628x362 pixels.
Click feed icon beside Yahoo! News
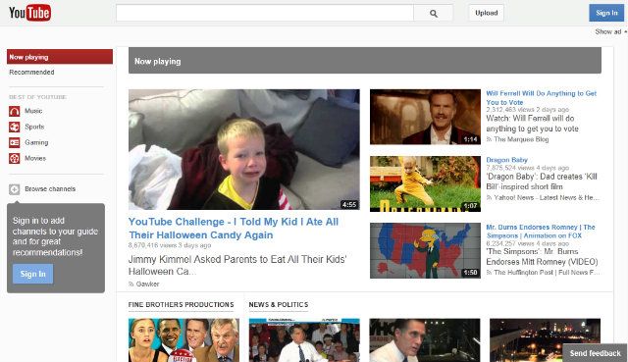(489, 197)
